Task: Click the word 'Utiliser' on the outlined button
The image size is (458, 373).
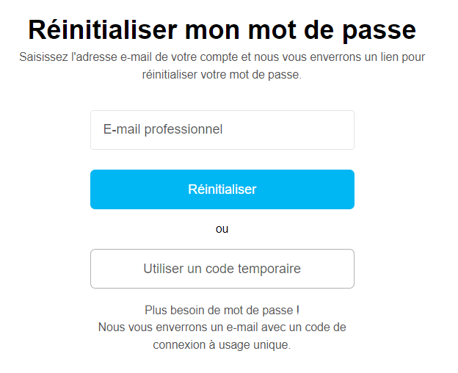Action: pyautogui.click(x=164, y=269)
